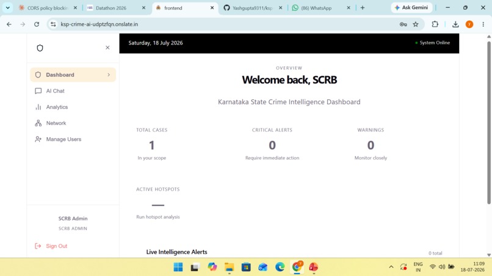
Task: Click the shield logo at sidebar top
Action: click(40, 48)
